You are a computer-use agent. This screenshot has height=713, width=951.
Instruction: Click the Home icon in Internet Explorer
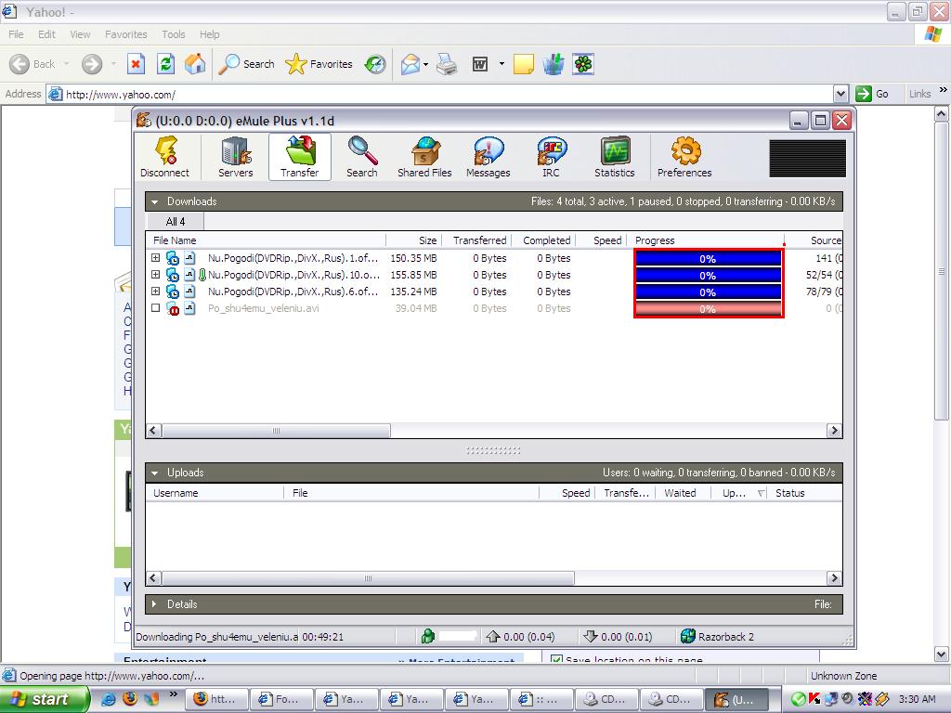(x=195, y=64)
